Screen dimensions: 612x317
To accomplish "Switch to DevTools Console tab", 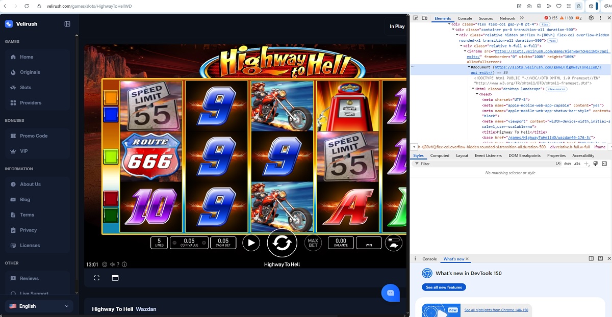I will pos(465,18).
